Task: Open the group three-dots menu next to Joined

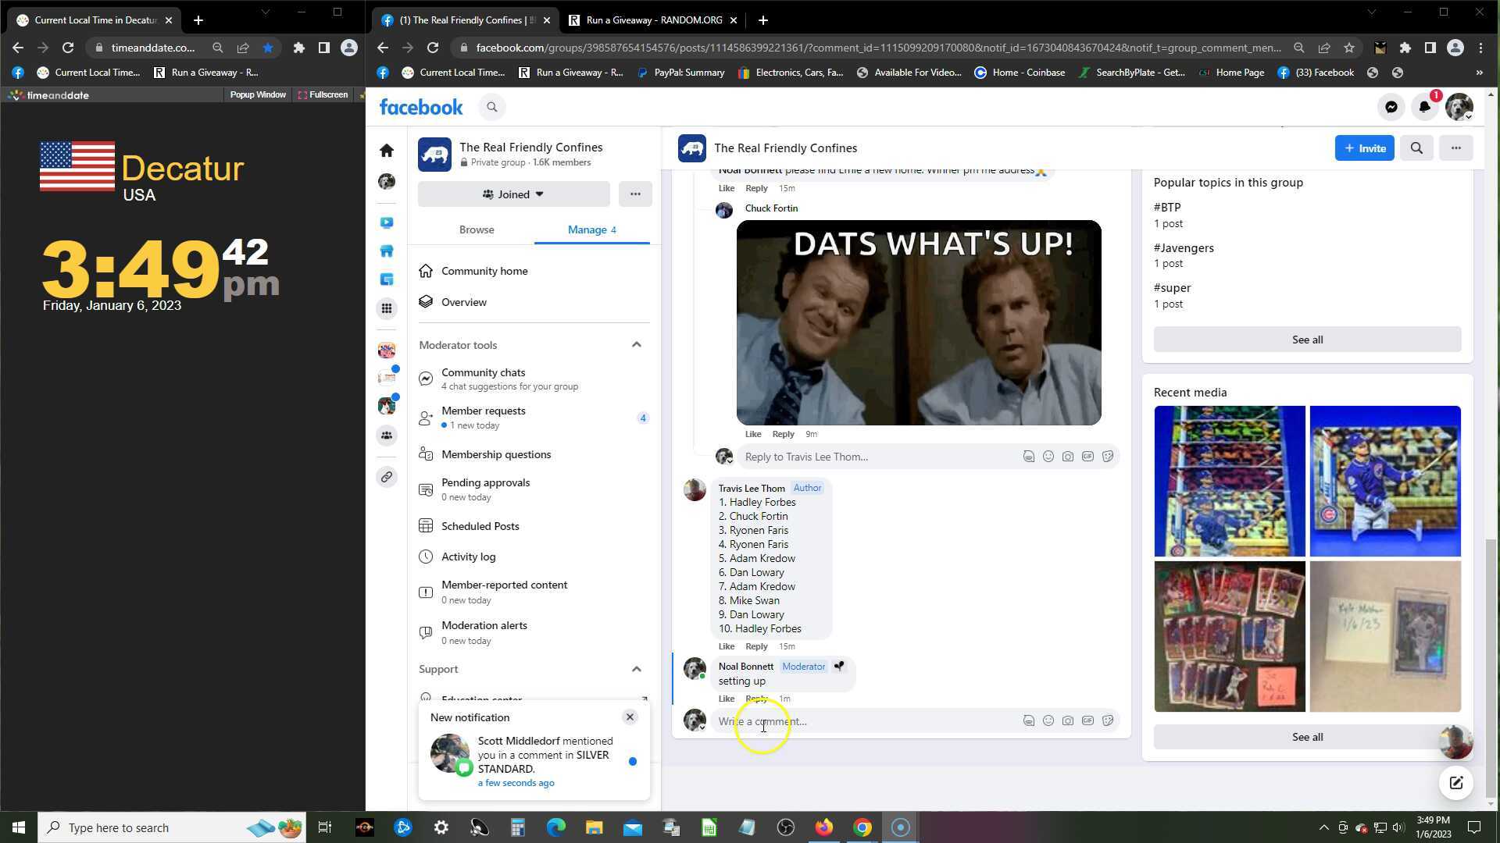Action: coord(635,194)
